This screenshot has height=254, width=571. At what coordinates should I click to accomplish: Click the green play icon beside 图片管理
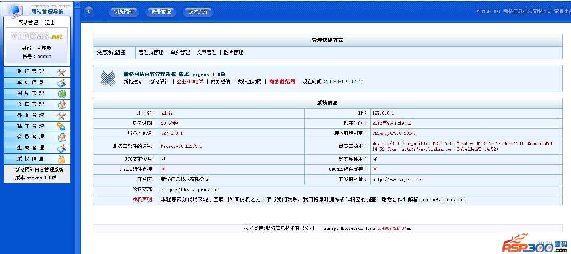[x=61, y=94]
